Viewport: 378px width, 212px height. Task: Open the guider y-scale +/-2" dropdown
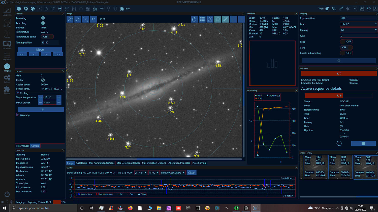pyautogui.click(x=141, y=173)
